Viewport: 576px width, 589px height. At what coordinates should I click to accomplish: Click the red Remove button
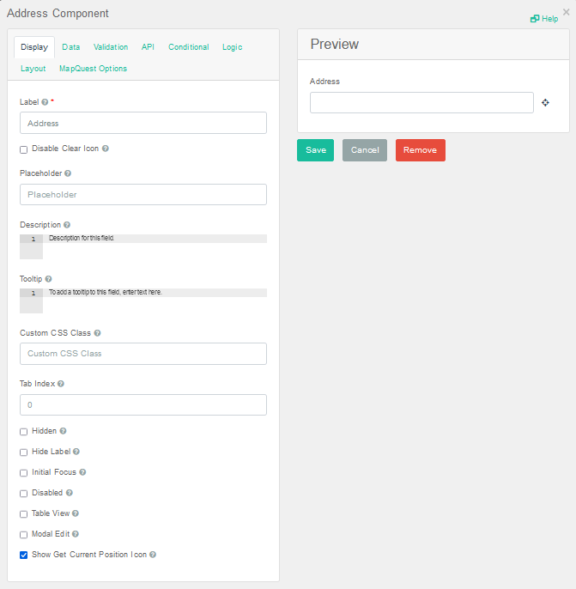tap(420, 150)
